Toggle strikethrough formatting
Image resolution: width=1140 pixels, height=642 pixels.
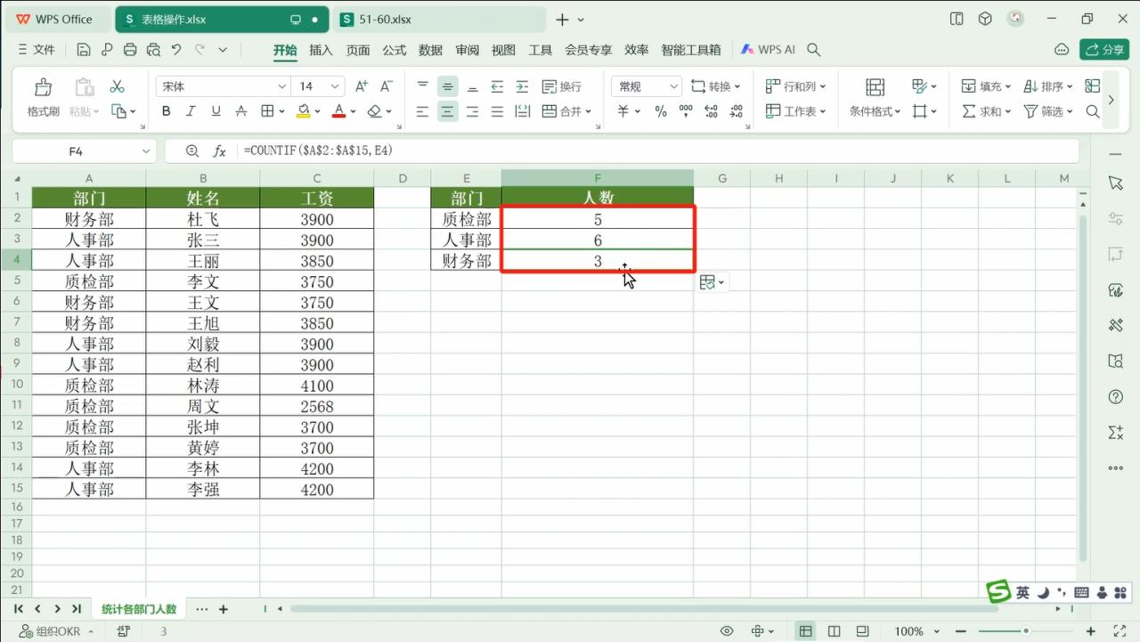click(x=240, y=111)
